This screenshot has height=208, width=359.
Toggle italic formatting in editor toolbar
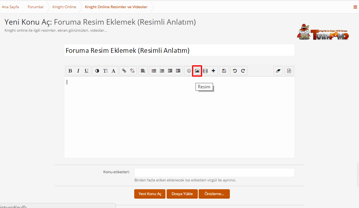[x=78, y=71]
